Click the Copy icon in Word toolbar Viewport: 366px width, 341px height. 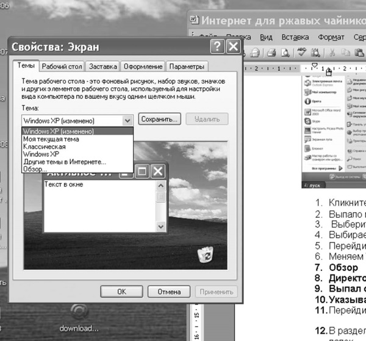click(345, 52)
